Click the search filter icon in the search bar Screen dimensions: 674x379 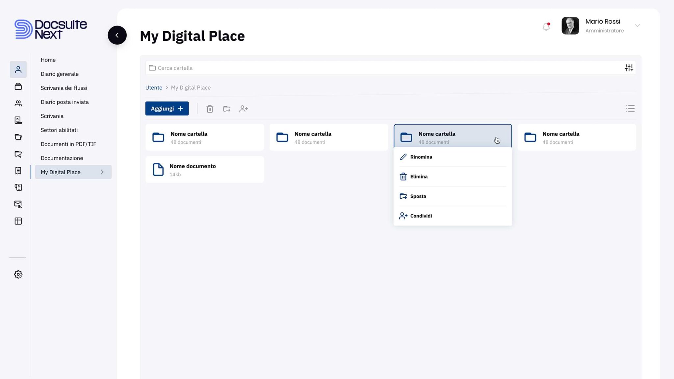[629, 68]
